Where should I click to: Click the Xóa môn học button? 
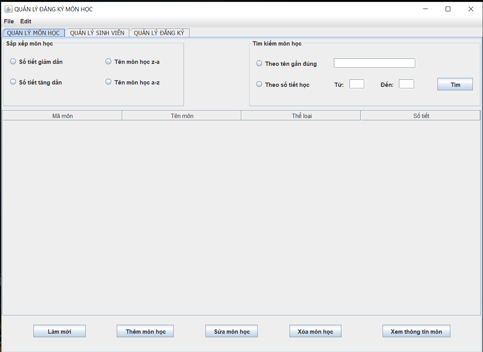[x=315, y=331]
